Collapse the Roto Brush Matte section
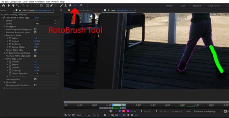This screenshot has width=229, height=118. pyautogui.click(x=5, y=35)
